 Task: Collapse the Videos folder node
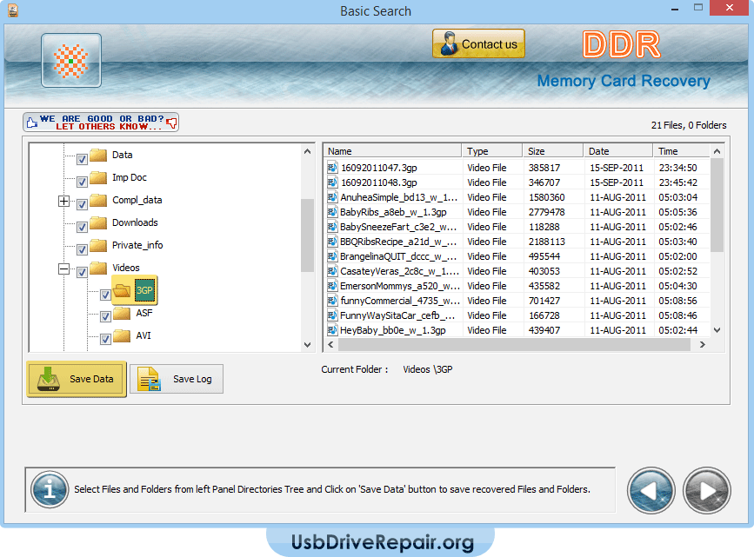[x=63, y=269]
